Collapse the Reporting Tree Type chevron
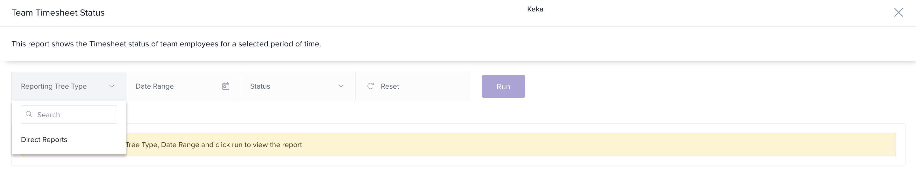916x169 pixels. (112, 86)
